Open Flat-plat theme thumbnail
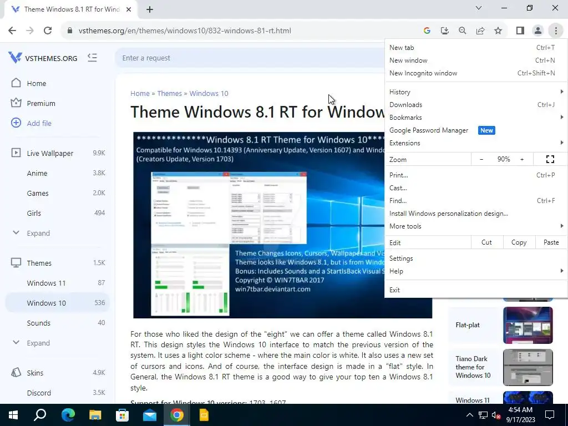This screenshot has height=426, width=568. tap(528, 325)
